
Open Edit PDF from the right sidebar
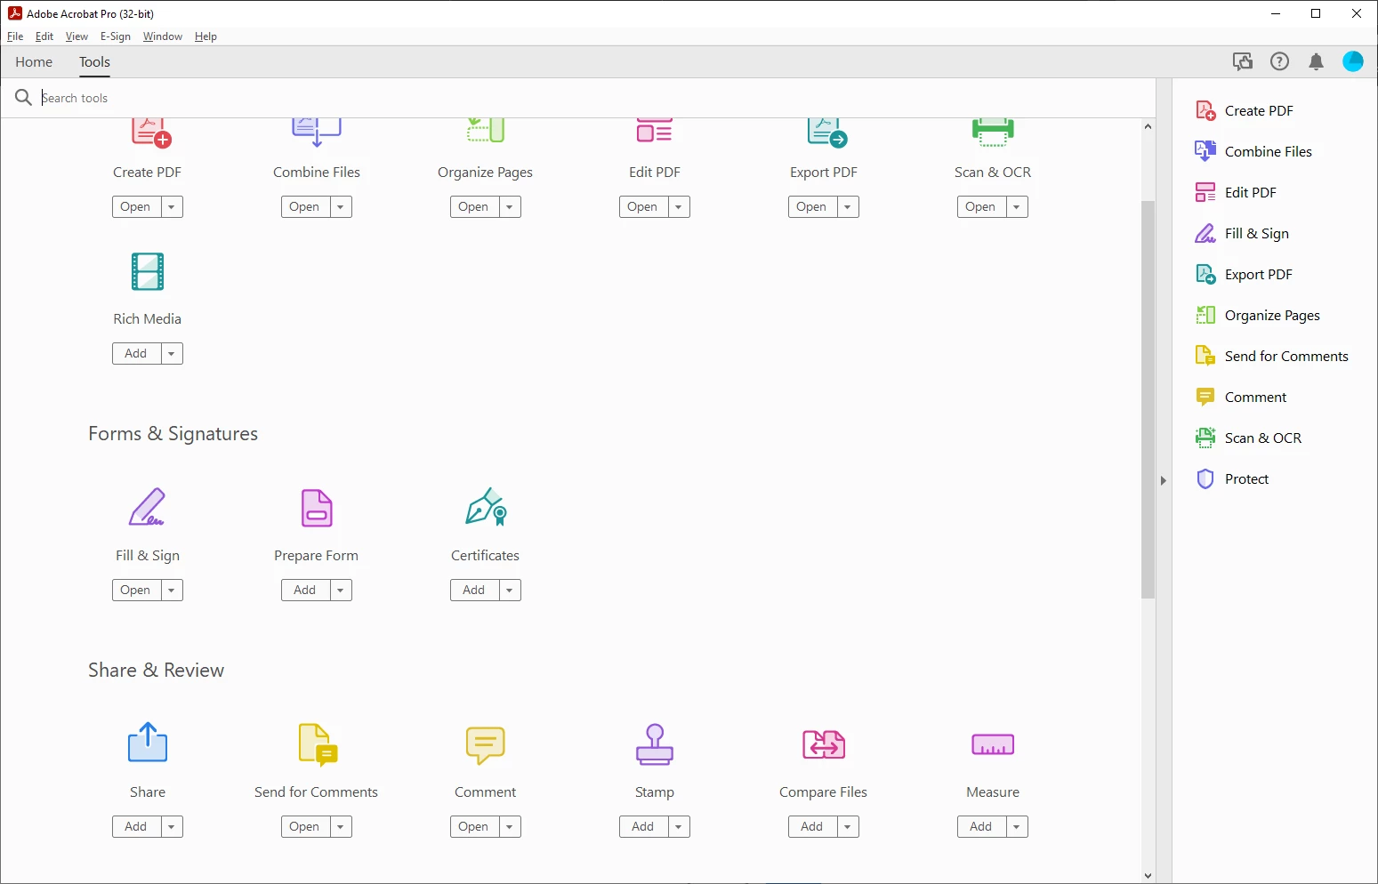[x=1236, y=193]
